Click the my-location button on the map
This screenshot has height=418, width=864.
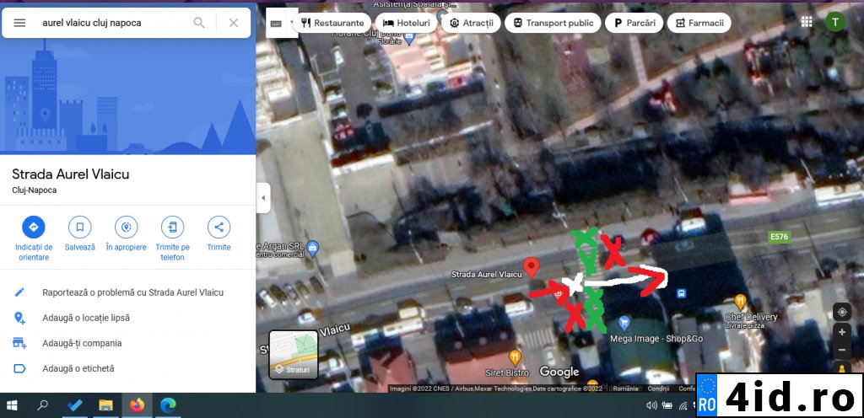click(842, 312)
